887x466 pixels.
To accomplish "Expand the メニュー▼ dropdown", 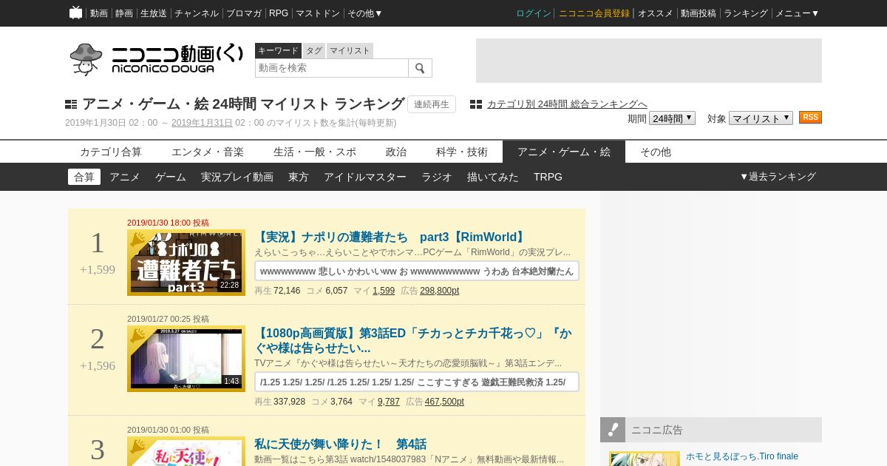I will coord(797,13).
